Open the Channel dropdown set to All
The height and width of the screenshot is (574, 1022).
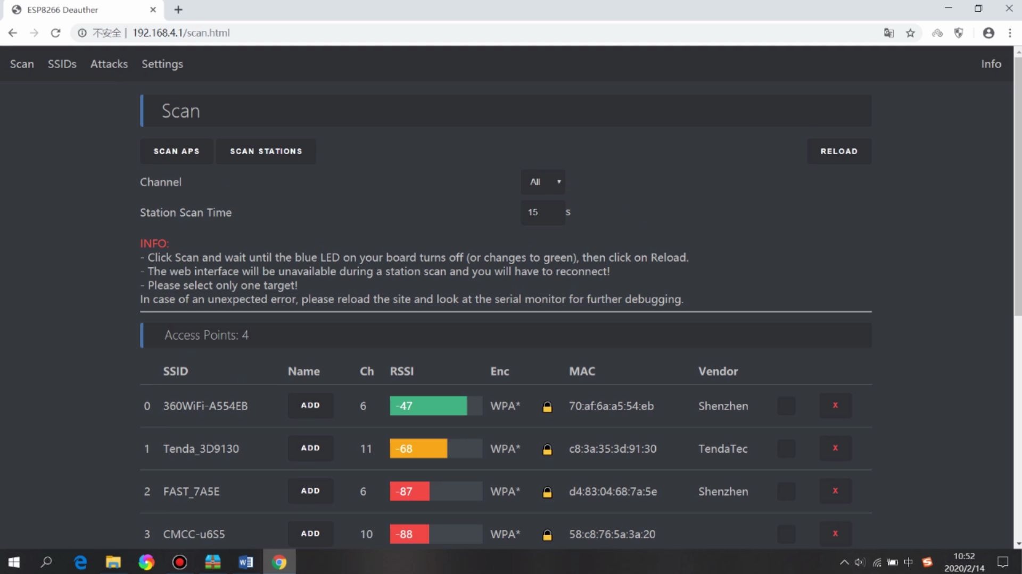(x=543, y=182)
